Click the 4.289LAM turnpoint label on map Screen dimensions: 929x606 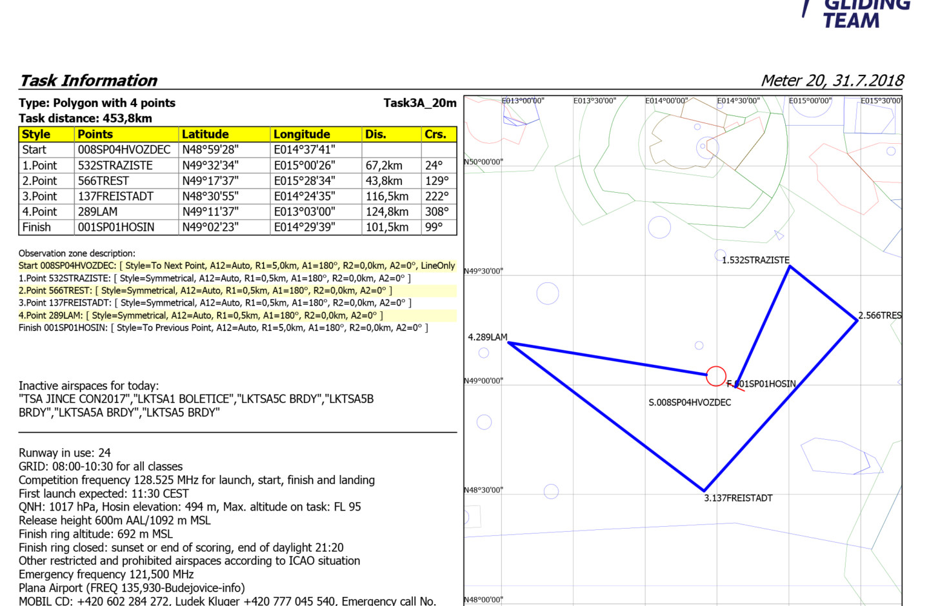487,337
